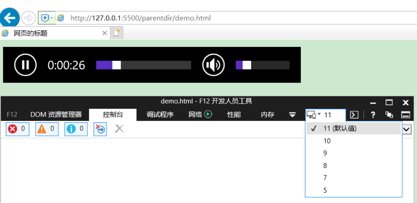The image size is (417, 203).
Task: Toggle the warnings filter showing 0
Action: (x=47, y=129)
